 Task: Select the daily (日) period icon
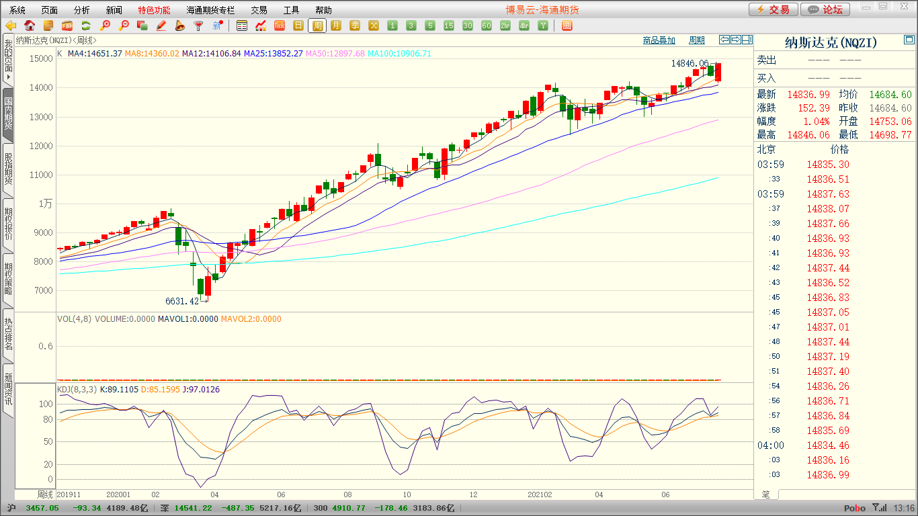tap(298, 26)
